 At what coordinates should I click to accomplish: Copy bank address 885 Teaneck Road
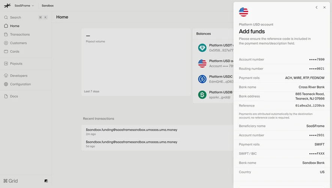(310, 96)
